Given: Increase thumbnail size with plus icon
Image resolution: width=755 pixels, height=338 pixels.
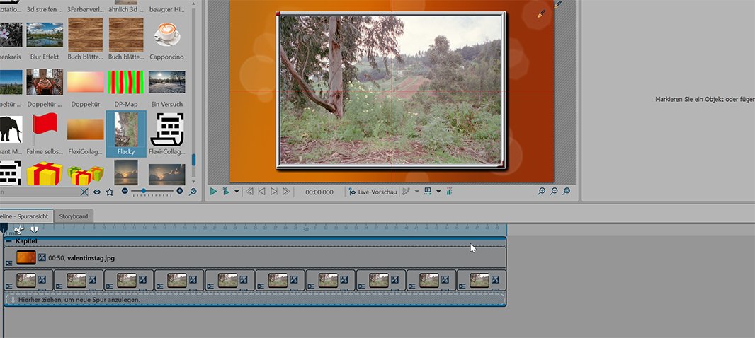Looking at the screenshot, I should tap(179, 192).
